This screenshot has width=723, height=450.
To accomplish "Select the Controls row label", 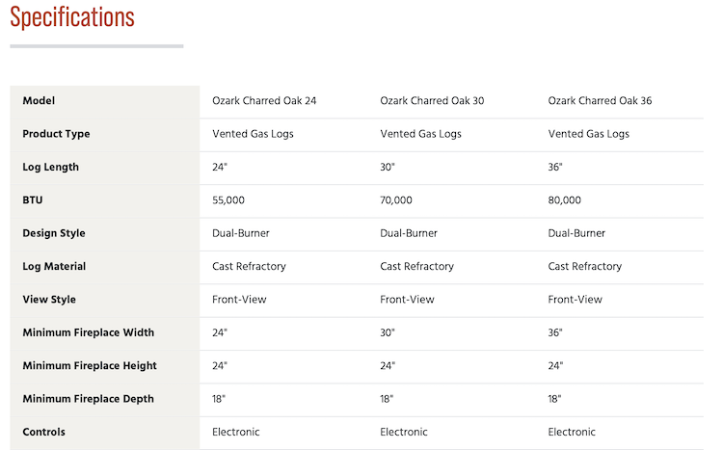I will tap(43, 432).
